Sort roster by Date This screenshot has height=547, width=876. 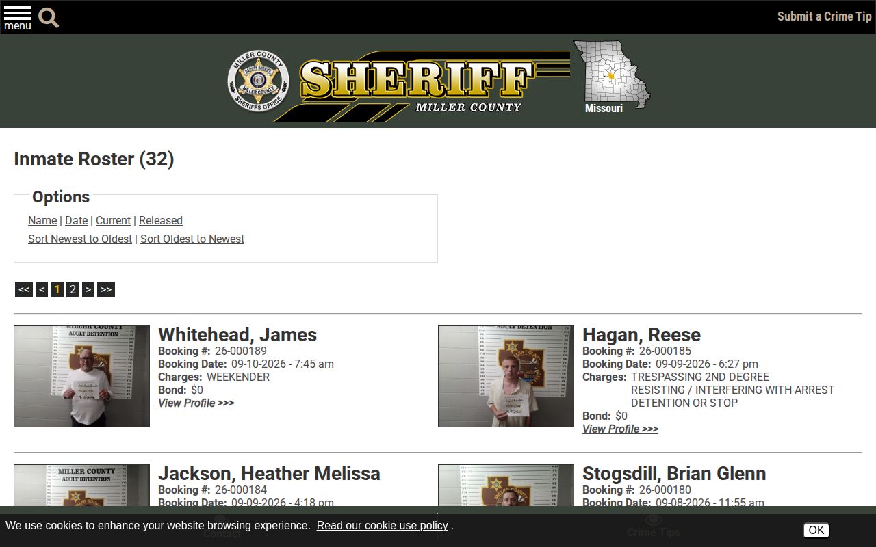point(76,220)
